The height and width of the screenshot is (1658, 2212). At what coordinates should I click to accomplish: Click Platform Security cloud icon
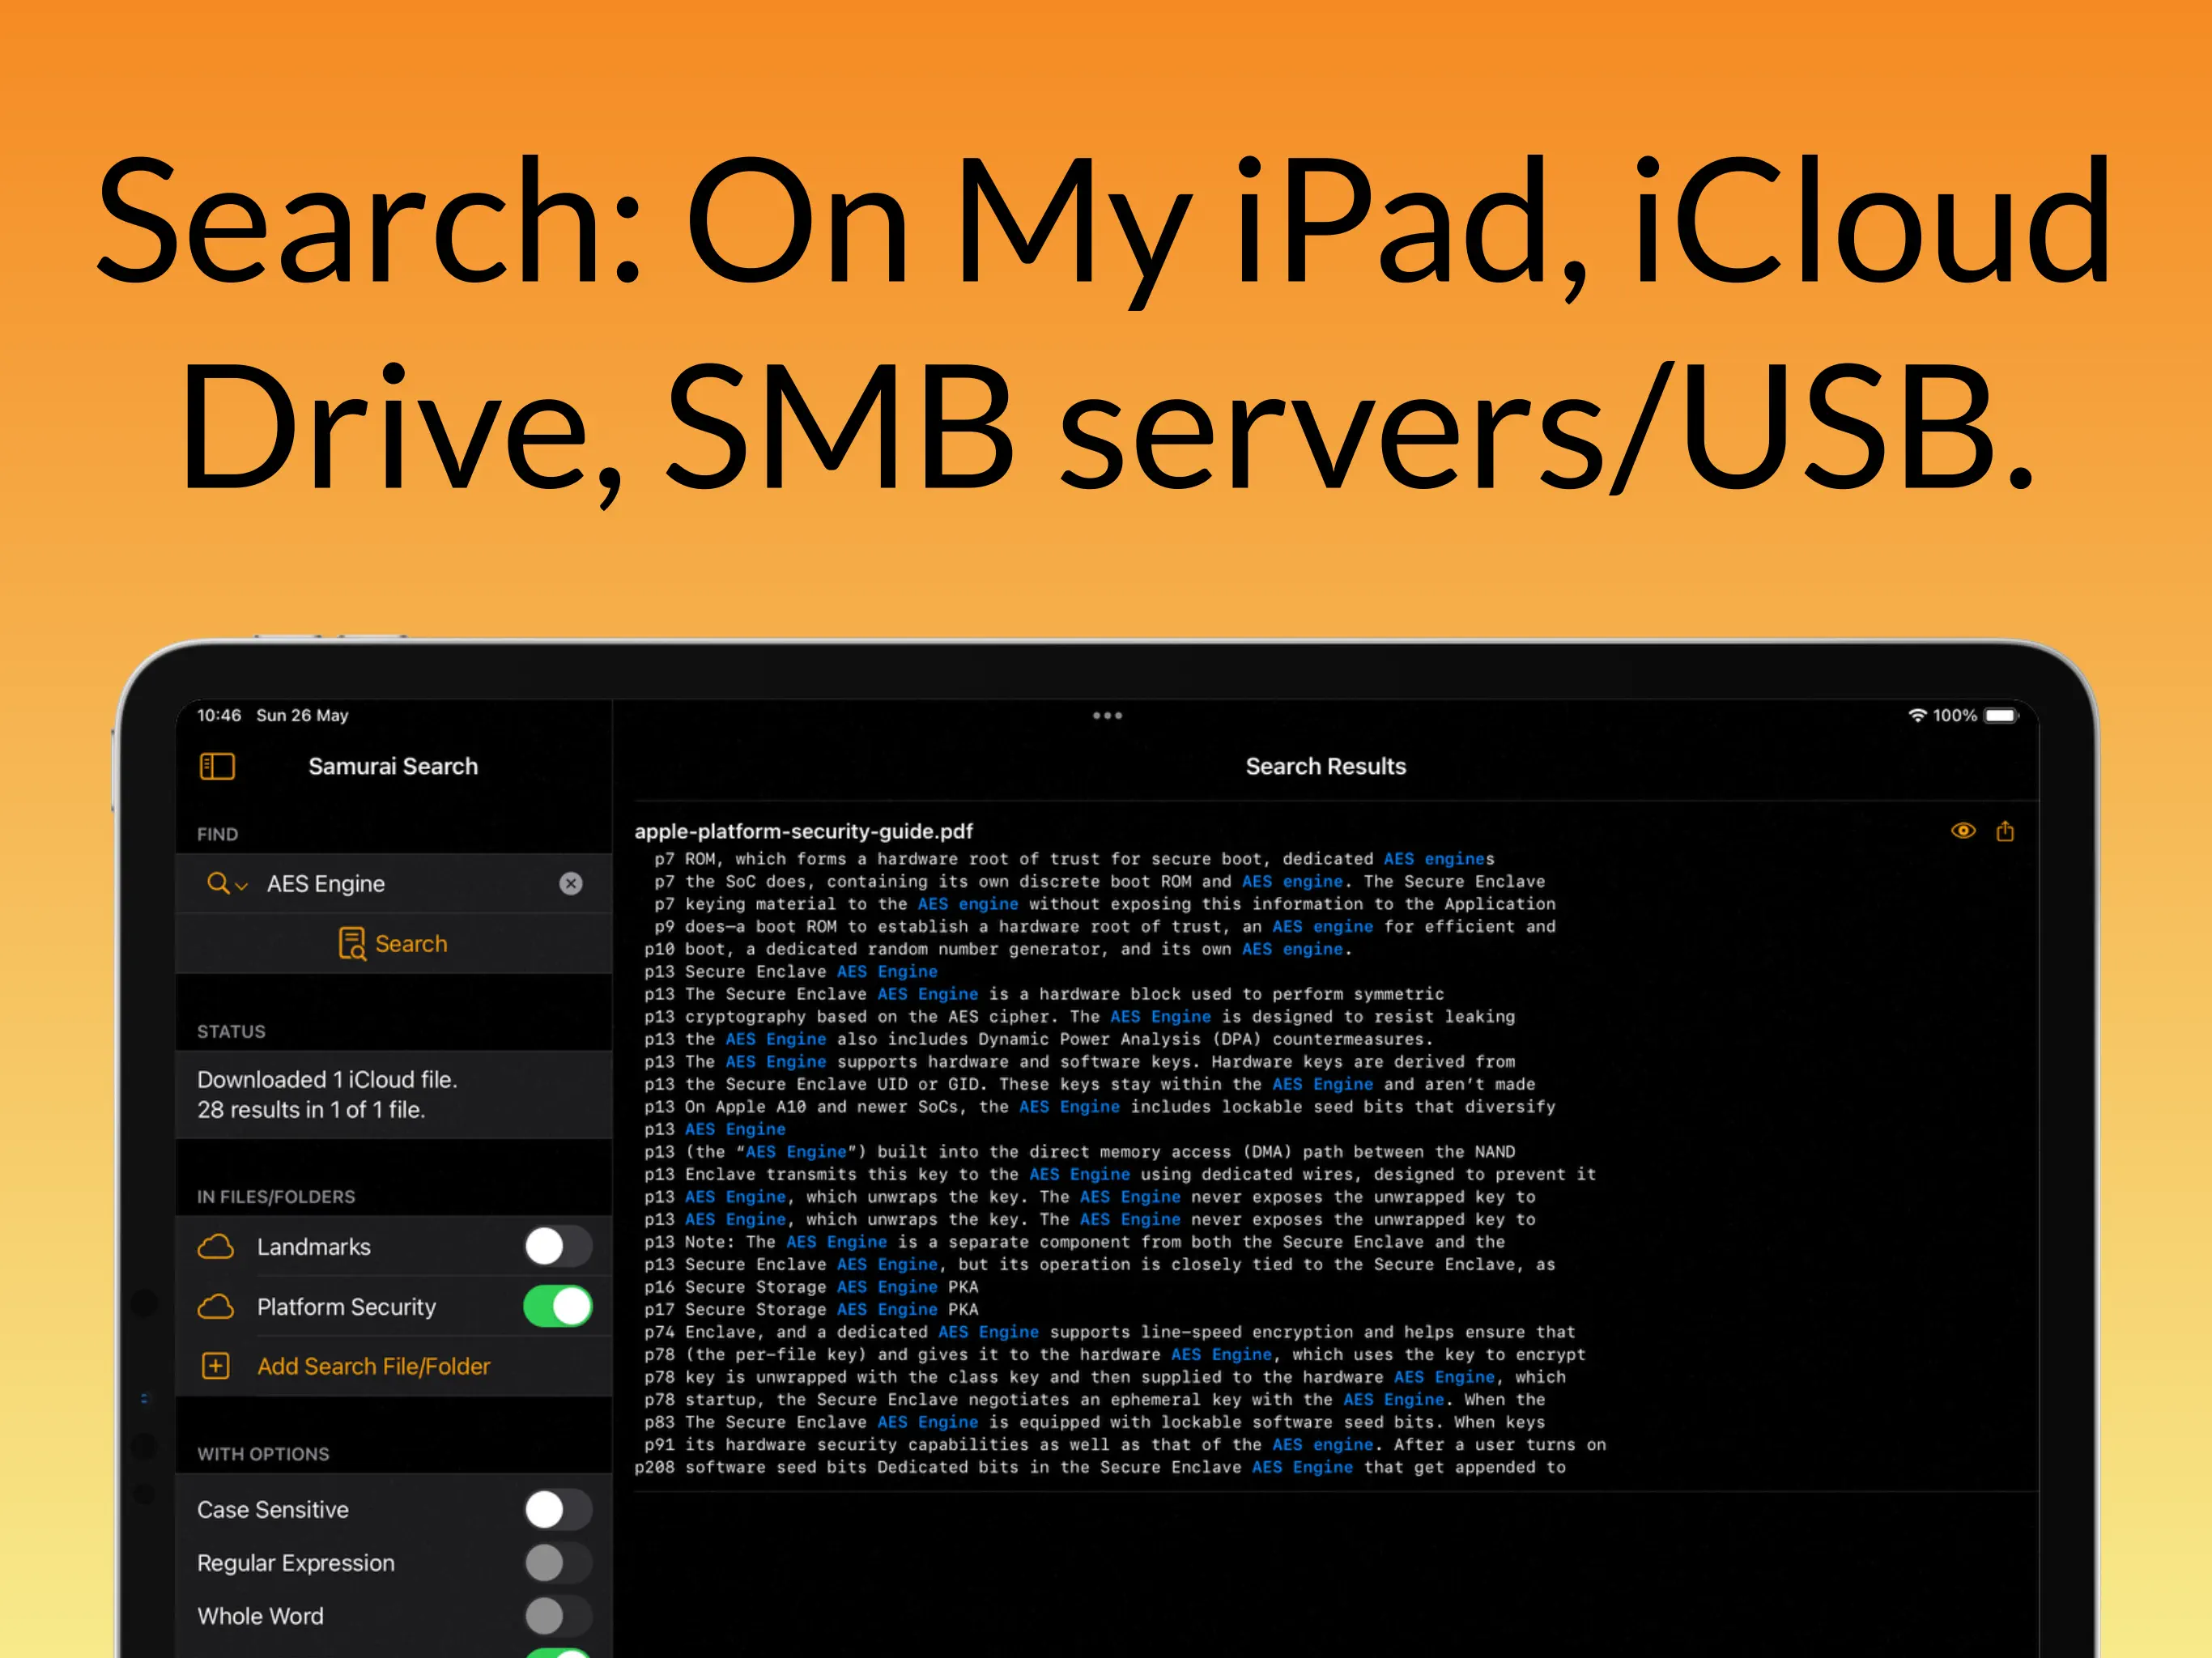pos(216,1307)
